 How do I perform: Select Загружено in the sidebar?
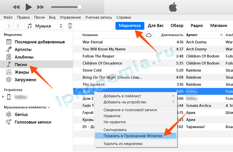point(25,80)
